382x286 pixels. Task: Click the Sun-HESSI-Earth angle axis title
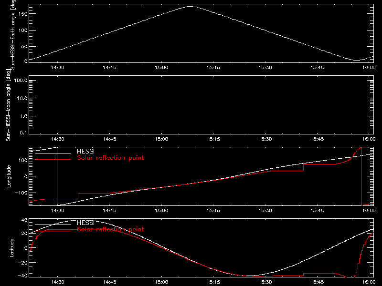click(x=13, y=35)
